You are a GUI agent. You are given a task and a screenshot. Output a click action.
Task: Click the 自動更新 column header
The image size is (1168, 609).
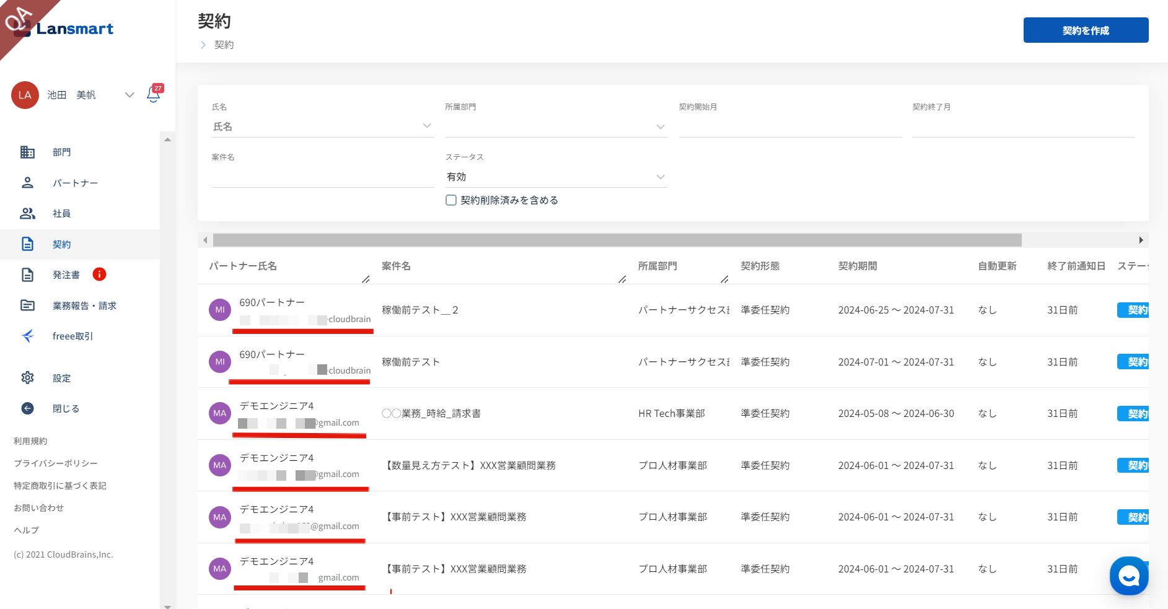[997, 266]
